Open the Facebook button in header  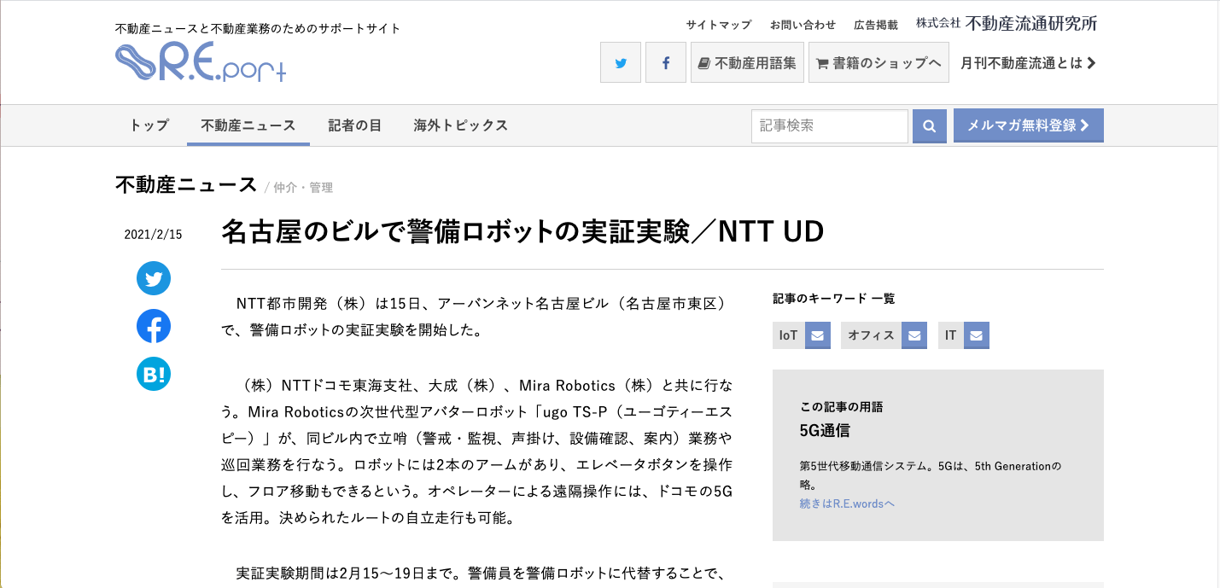point(665,62)
